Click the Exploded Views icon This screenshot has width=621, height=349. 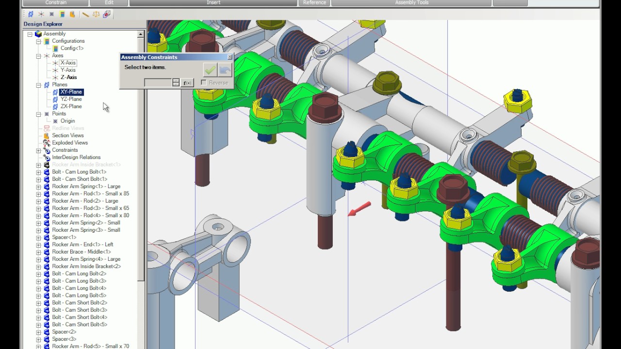pos(47,143)
